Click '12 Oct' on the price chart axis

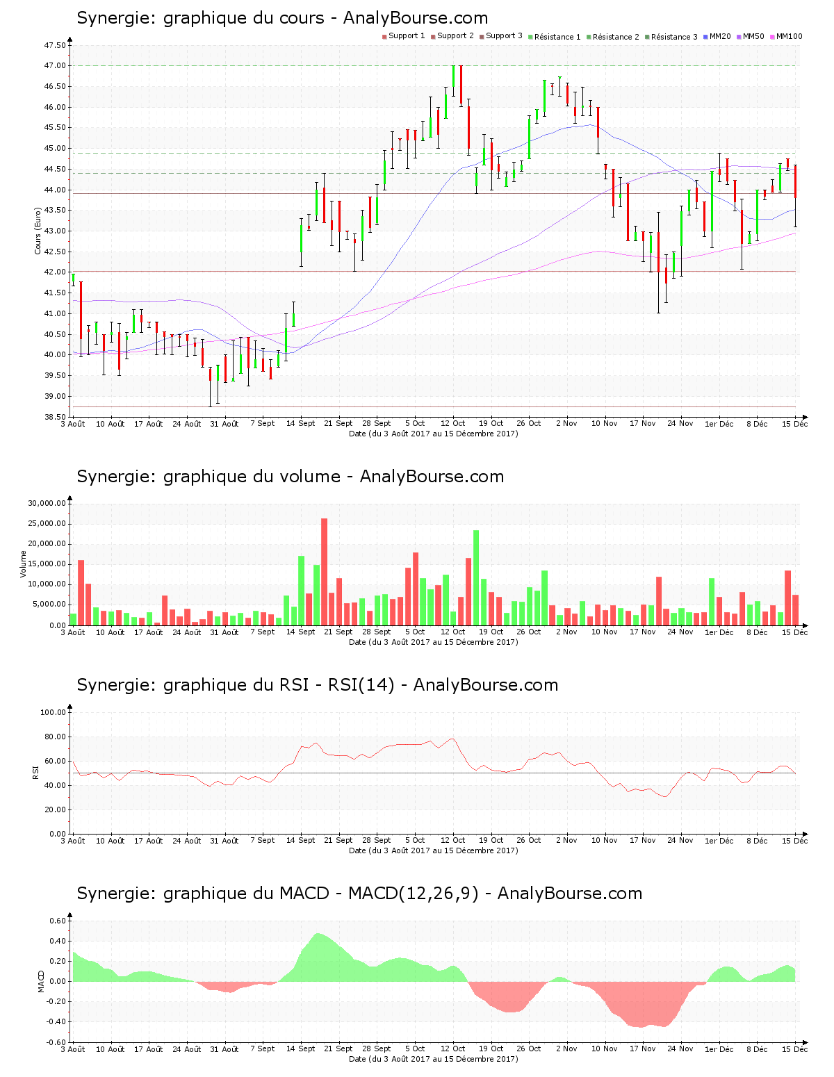[452, 423]
